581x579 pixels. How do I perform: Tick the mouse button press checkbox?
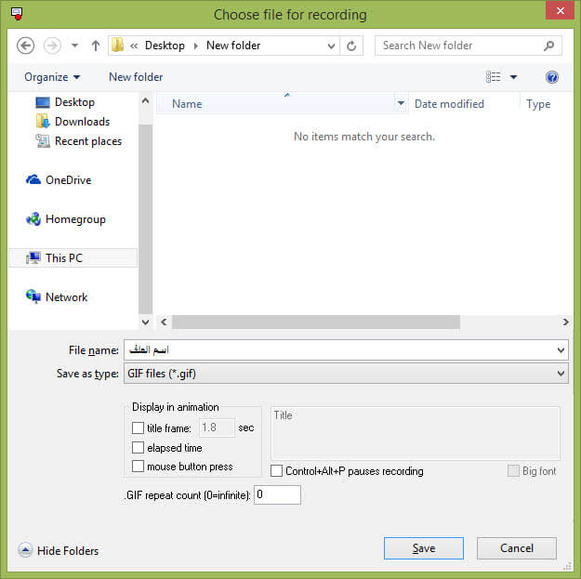pos(138,466)
